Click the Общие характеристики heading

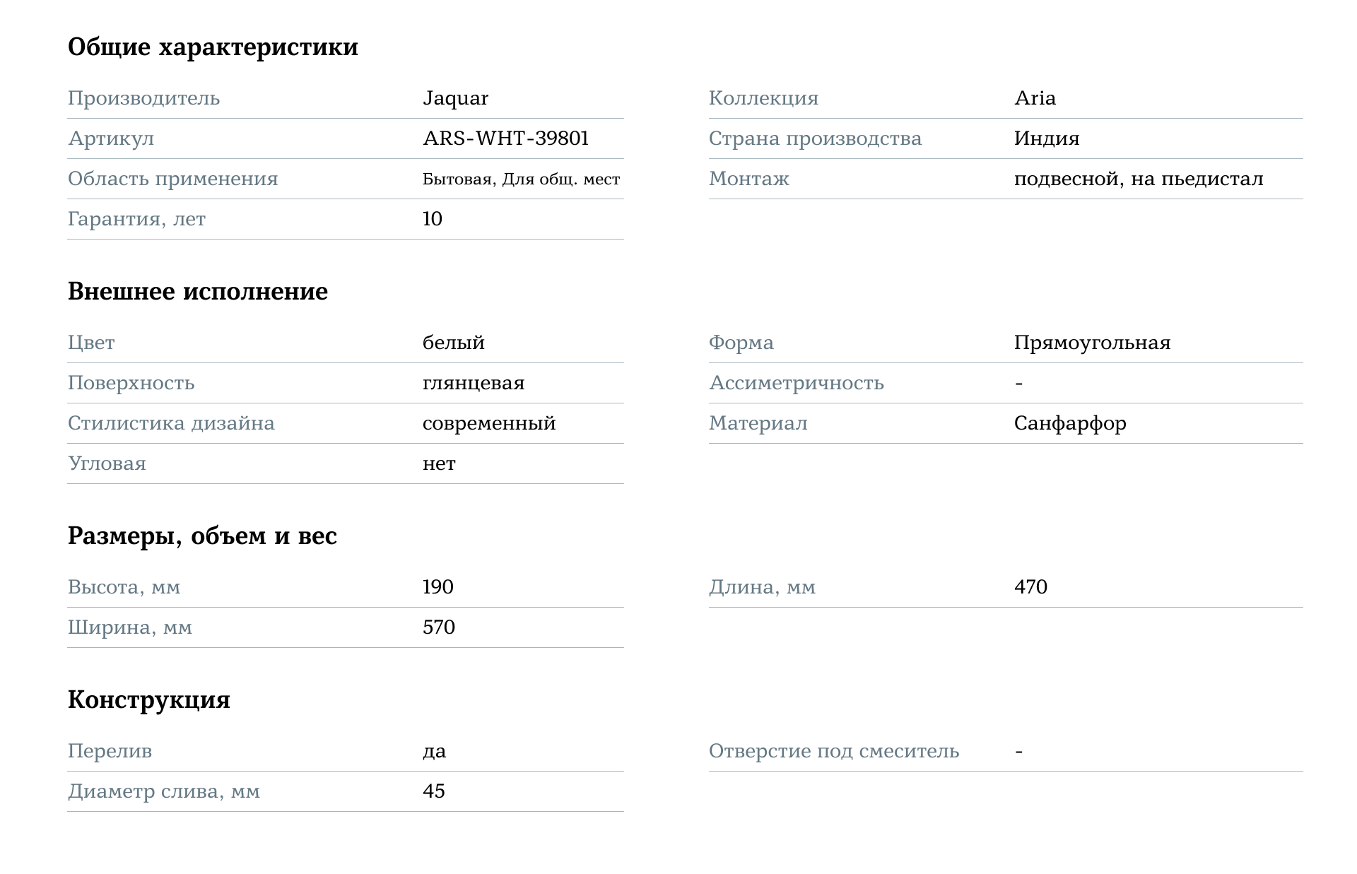click(x=213, y=47)
